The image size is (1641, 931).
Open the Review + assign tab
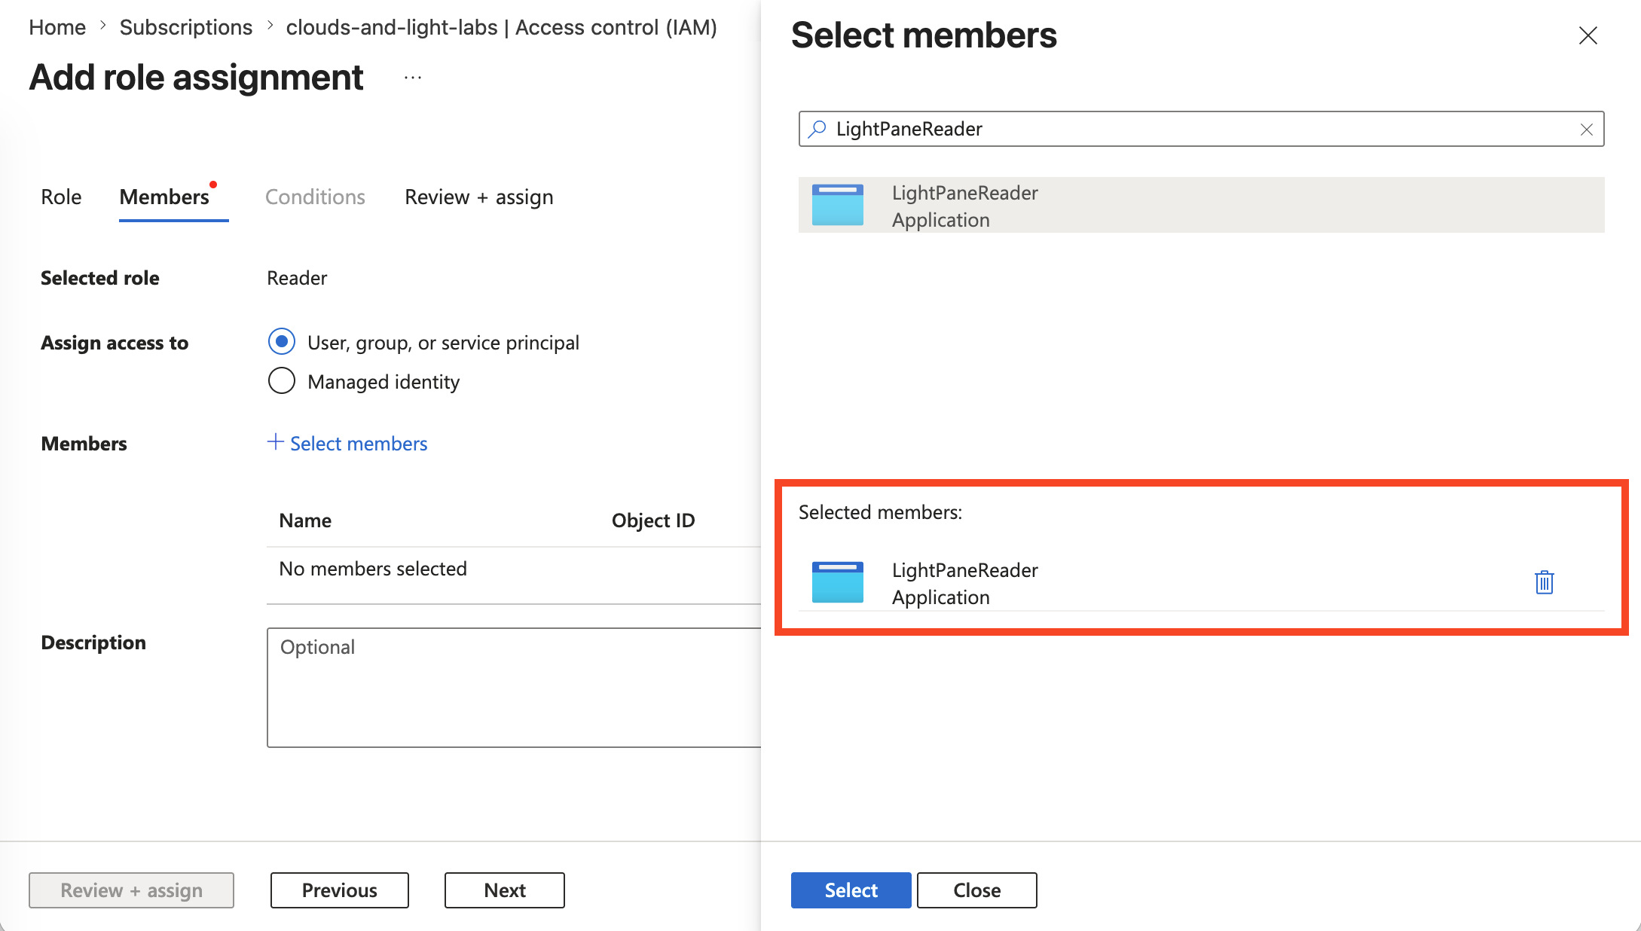tap(478, 197)
